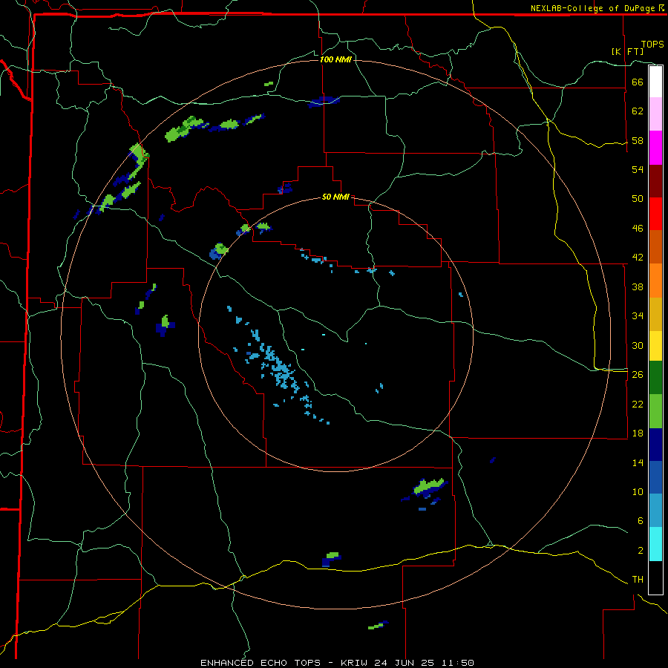668x668 pixels.
Task: Click the "100 NMI" range ring label
Action: (x=335, y=59)
